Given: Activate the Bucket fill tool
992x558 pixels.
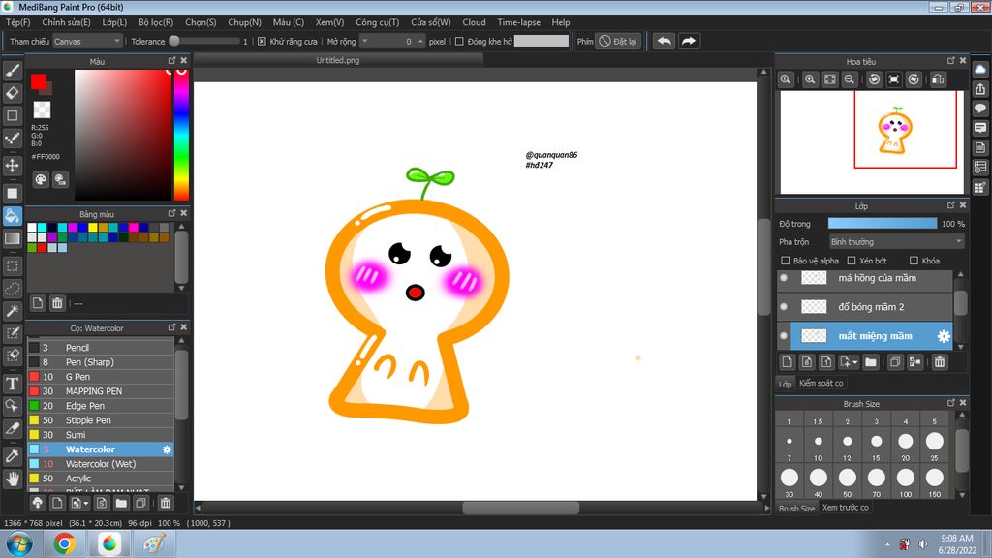Looking at the screenshot, I should (x=12, y=216).
